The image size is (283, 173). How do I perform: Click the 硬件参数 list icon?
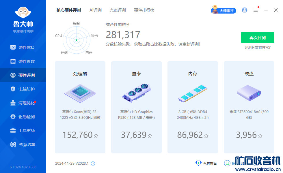13,61
